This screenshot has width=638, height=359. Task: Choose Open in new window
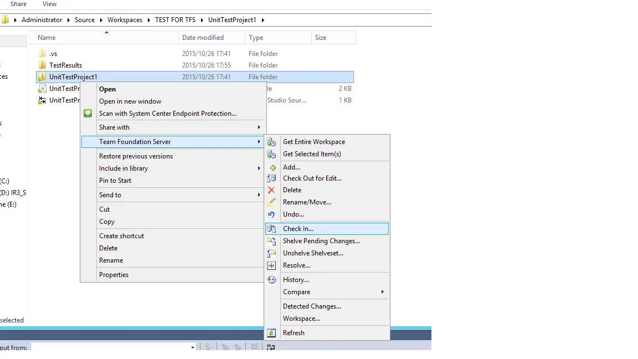click(130, 101)
